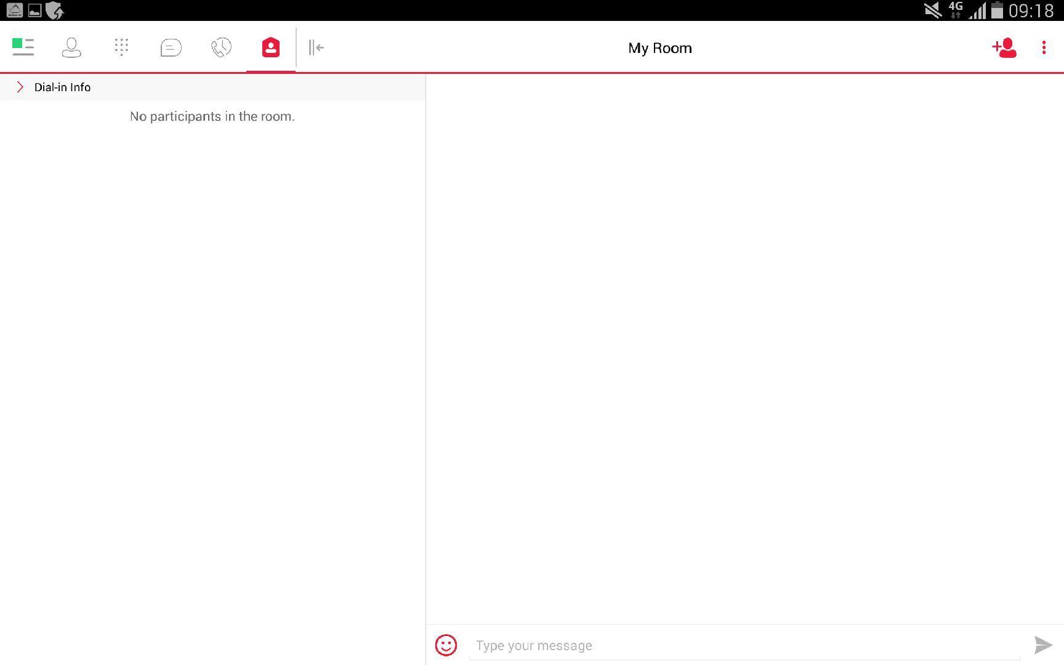This screenshot has height=665, width=1064.
Task: Collapse the left side panel
Action: [x=316, y=47]
